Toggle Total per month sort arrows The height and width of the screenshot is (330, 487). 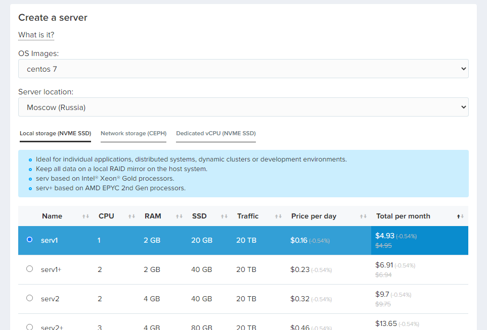tap(460, 216)
